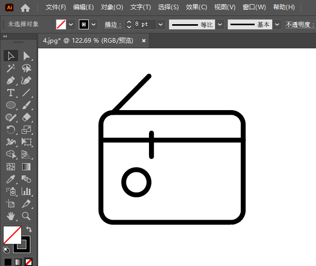Open the 窗口(W) menu

[254, 7]
